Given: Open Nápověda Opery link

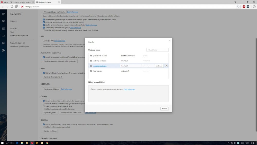Looking at the screenshot, I should (x=16, y=43).
